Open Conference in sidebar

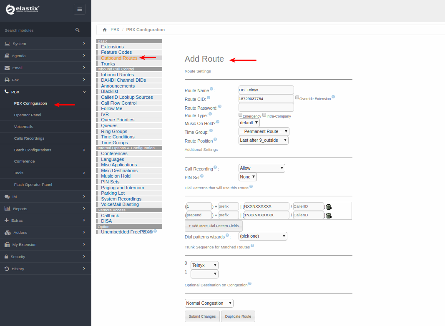(25, 161)
